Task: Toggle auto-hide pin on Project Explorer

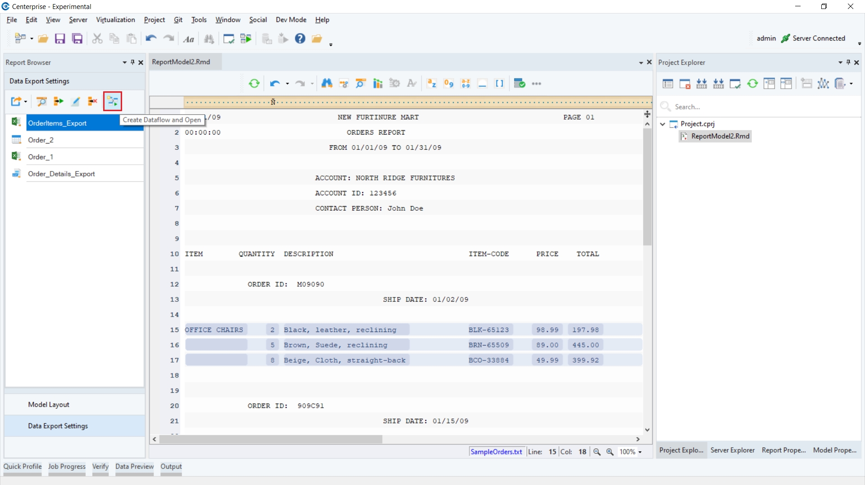Action: pyautogui.click(x=848, y=63)
